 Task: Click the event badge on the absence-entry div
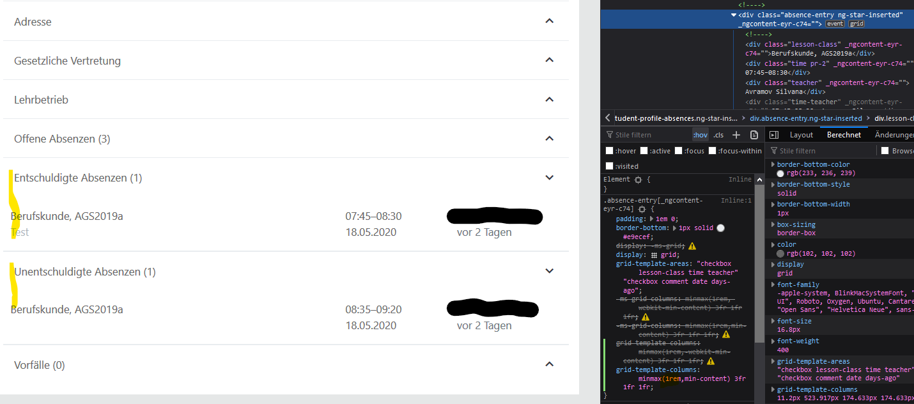[x=835, y=23]
